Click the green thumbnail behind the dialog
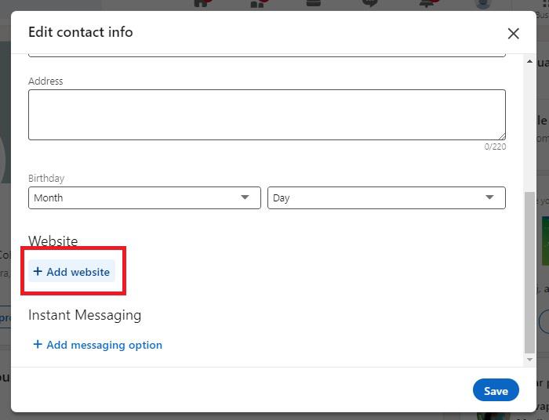549x420 pixels. 544,239
